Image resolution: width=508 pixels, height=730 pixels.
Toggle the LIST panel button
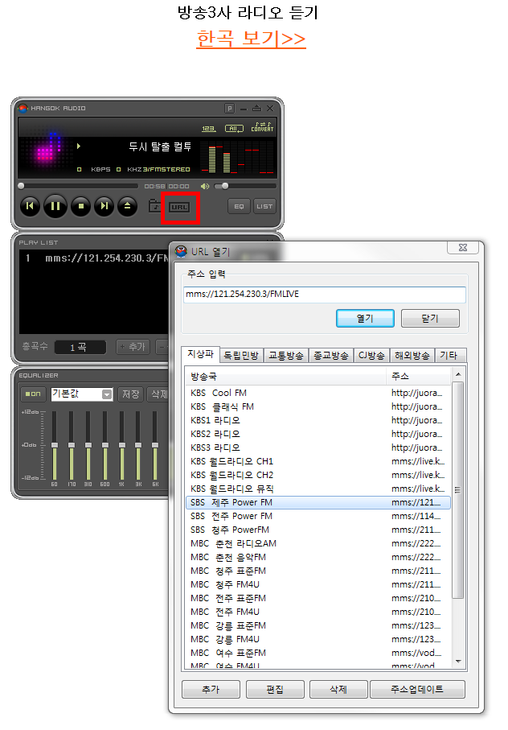[264, 206]
